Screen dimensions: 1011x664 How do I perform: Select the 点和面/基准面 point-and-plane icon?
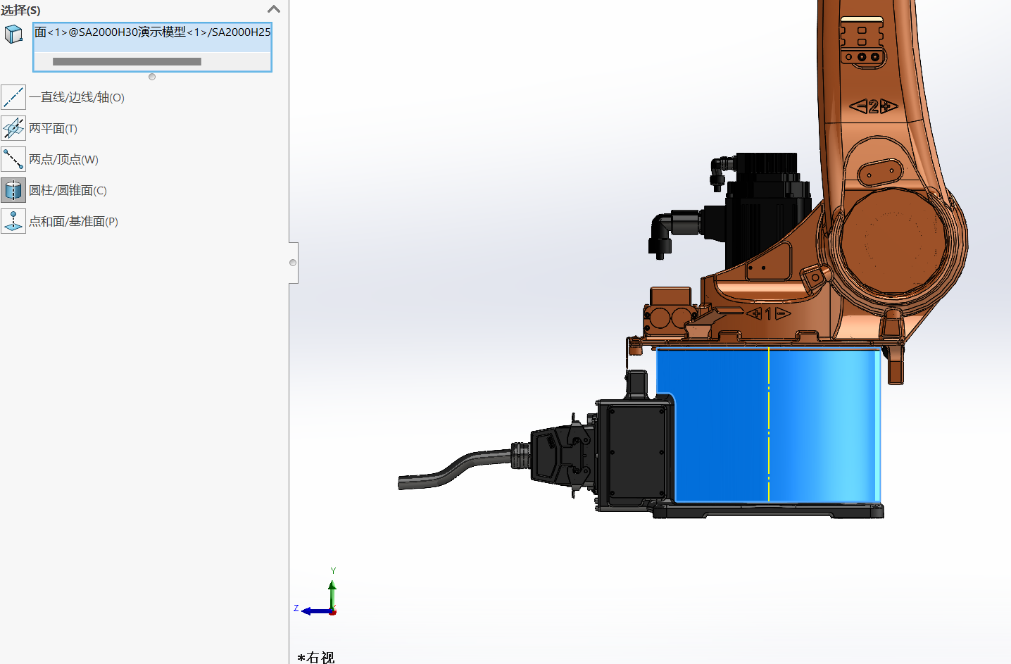tap(13, 221)
